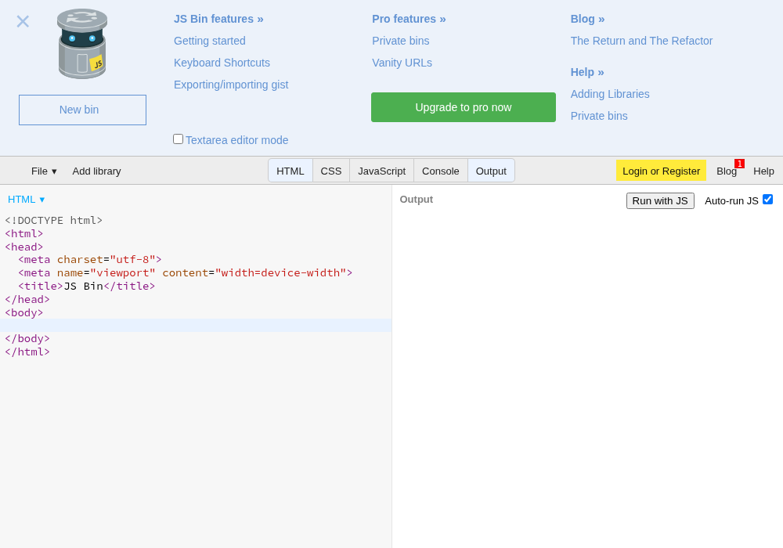Open JS Bin features link
The image size is (783, 548).
tap(218, 19)
